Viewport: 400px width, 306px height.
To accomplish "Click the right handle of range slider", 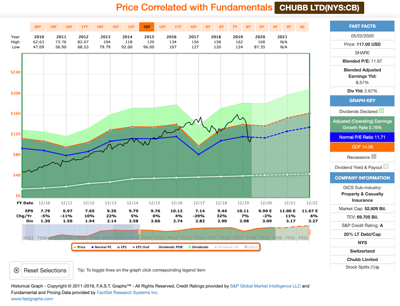I will tap(309, 232).
